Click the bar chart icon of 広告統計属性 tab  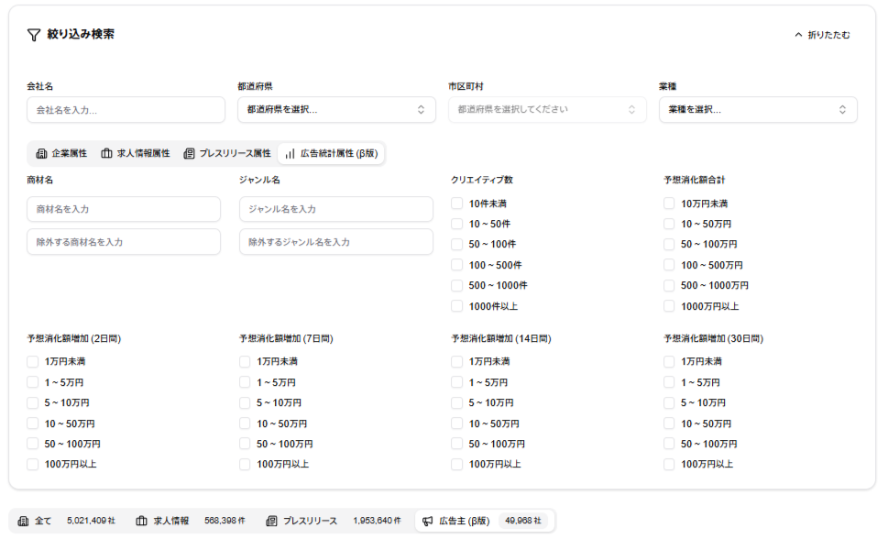coord(290,153)
